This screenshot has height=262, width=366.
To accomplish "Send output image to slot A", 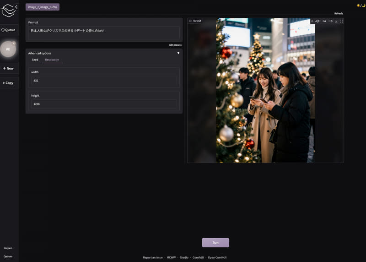I will point(324,21).
